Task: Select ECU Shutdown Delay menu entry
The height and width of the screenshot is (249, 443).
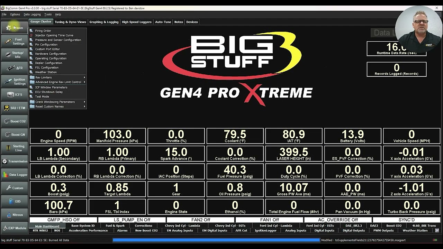Action: pyautogui.click(x=58, y=92)
